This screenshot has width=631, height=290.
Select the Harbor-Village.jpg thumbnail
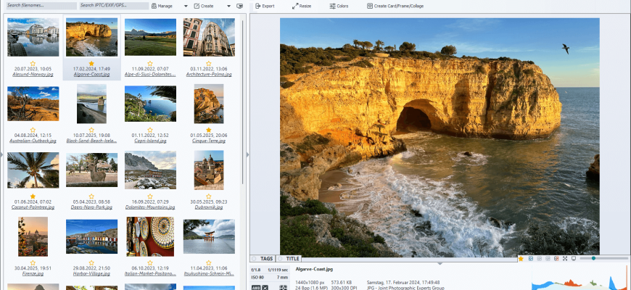(x=92, y=236)
